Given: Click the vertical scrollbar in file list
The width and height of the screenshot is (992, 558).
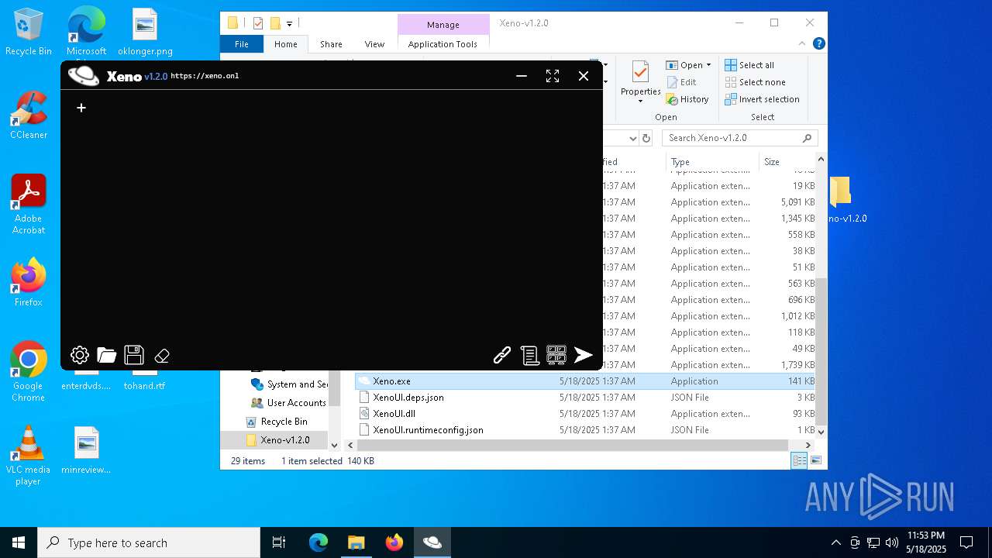Looking at the screenshot, I should pyautogui.click(x=821, y=350).
